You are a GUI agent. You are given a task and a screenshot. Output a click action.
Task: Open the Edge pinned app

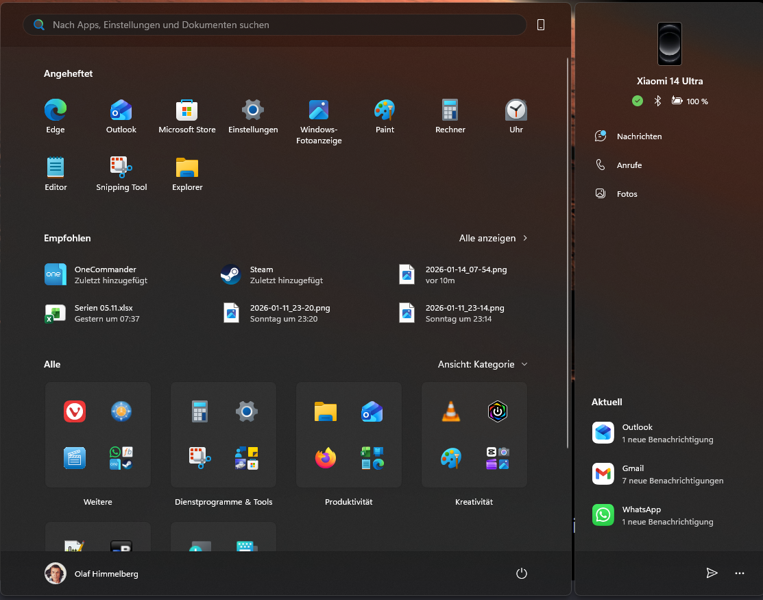pyautogui.click(x=56, y=116)
